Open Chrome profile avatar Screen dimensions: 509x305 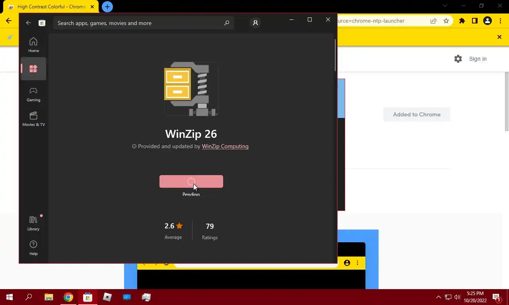[488, 21]
